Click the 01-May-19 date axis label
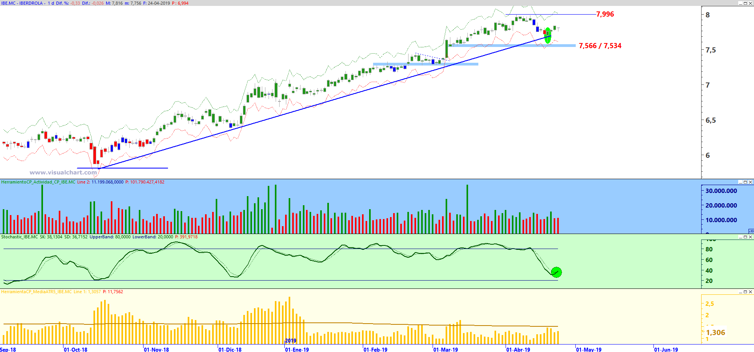The height and width of the screenshot is (352, 754). (x=589, y=349)
